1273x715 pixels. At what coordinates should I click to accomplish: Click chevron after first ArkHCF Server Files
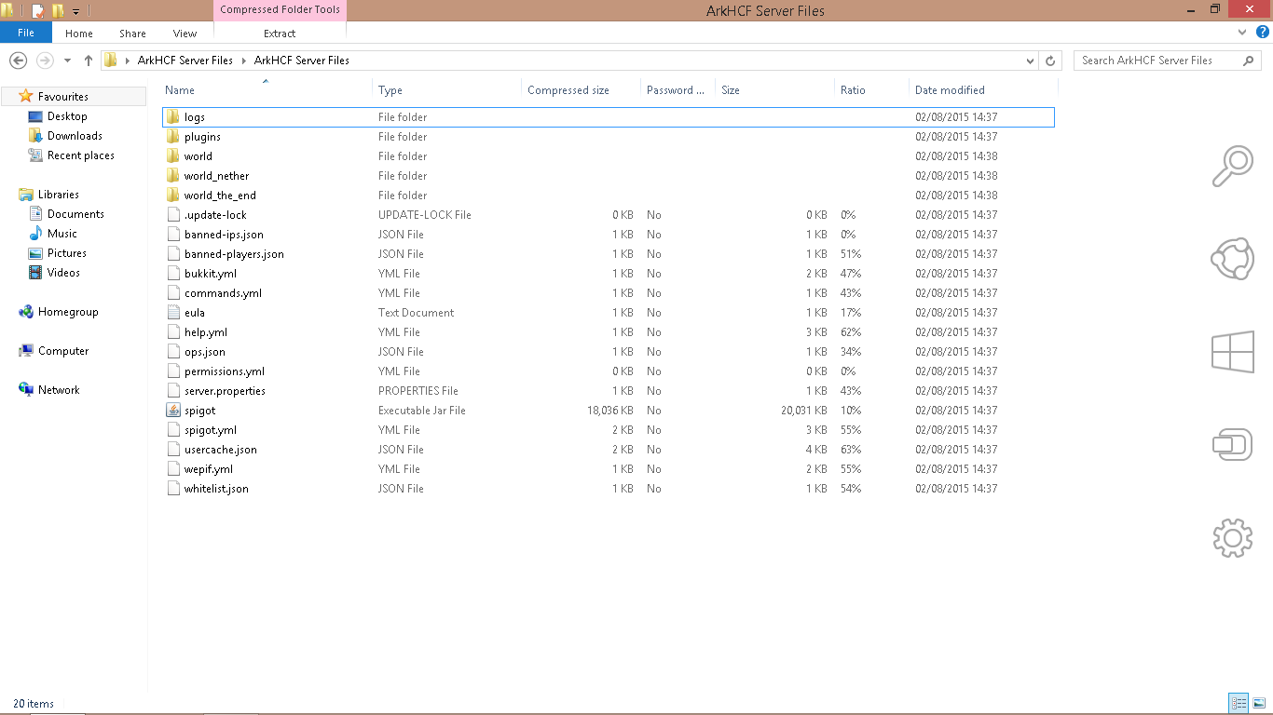[244, 61]
